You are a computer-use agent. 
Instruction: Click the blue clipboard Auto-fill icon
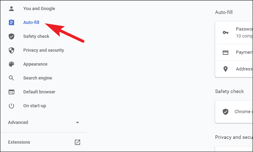tap(11, 23)
